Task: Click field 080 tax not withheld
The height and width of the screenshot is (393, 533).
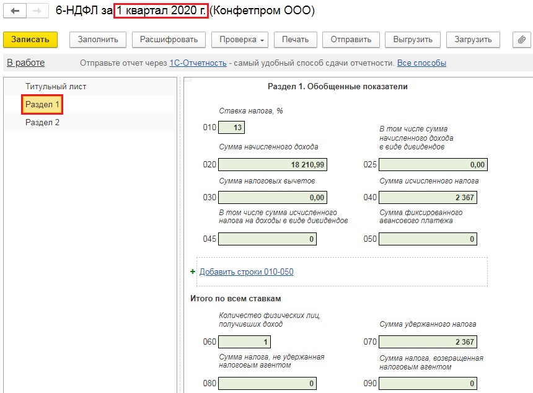Action: (267, 384)
